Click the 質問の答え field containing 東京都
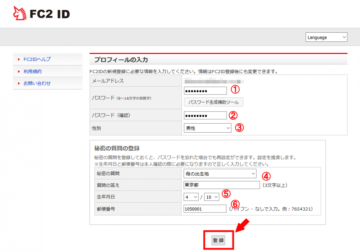The height and width of the screenshot is (252, 360). pyautogui.click(x=221, y=185)
